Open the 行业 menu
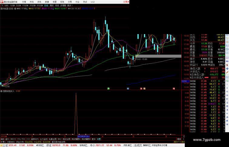 pos(78,2)
